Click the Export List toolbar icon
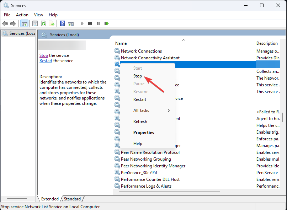This screenshot has height=210, width=287. tap(52, 23)
